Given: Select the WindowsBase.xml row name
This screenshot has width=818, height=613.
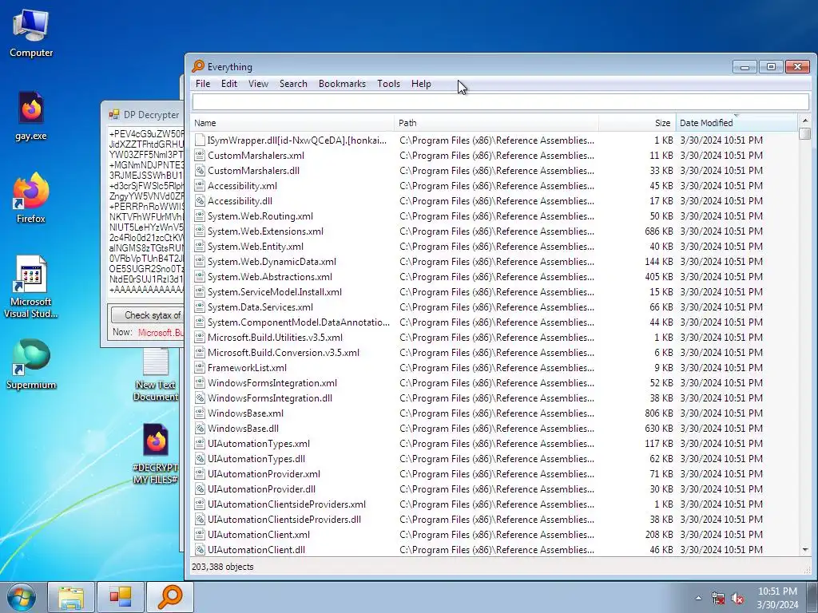Looking at the screenshot, I should tap(246, 413).
